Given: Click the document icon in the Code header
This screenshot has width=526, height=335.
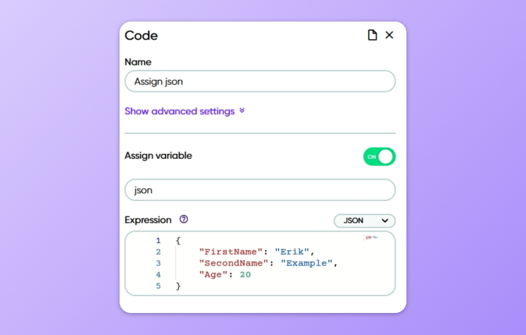Looking at the screenshot, I should (x=372, y=35).
